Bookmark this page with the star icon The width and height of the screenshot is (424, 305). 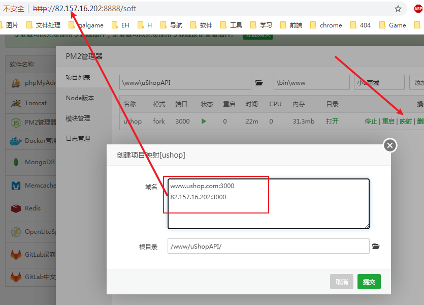[x=398, y=9]
